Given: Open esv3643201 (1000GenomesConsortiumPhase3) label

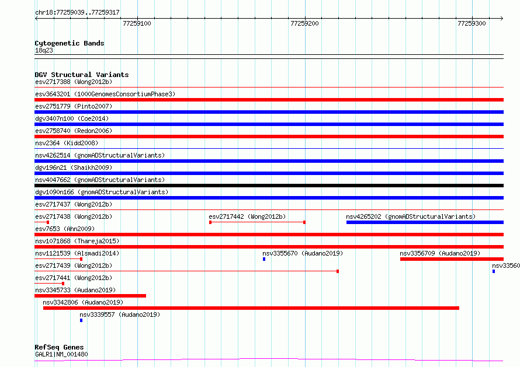Looking at the screenshot, I should (105, 94).
